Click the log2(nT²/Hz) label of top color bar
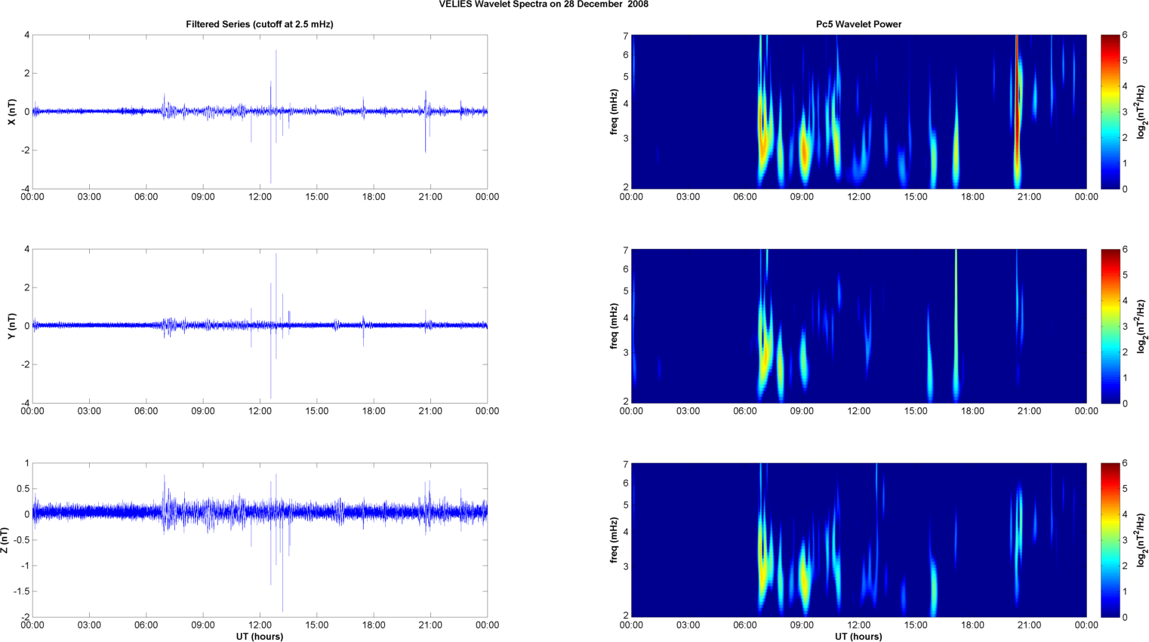Screen dimensions: 1149x642 coord(1142,112)
